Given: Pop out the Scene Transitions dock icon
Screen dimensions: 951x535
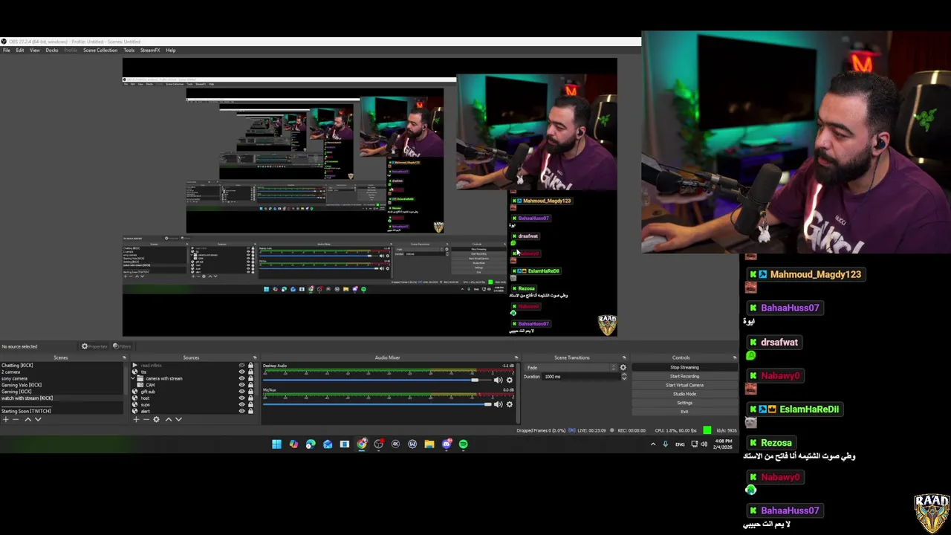Looking at the screenshot, I should pos(624,357).
